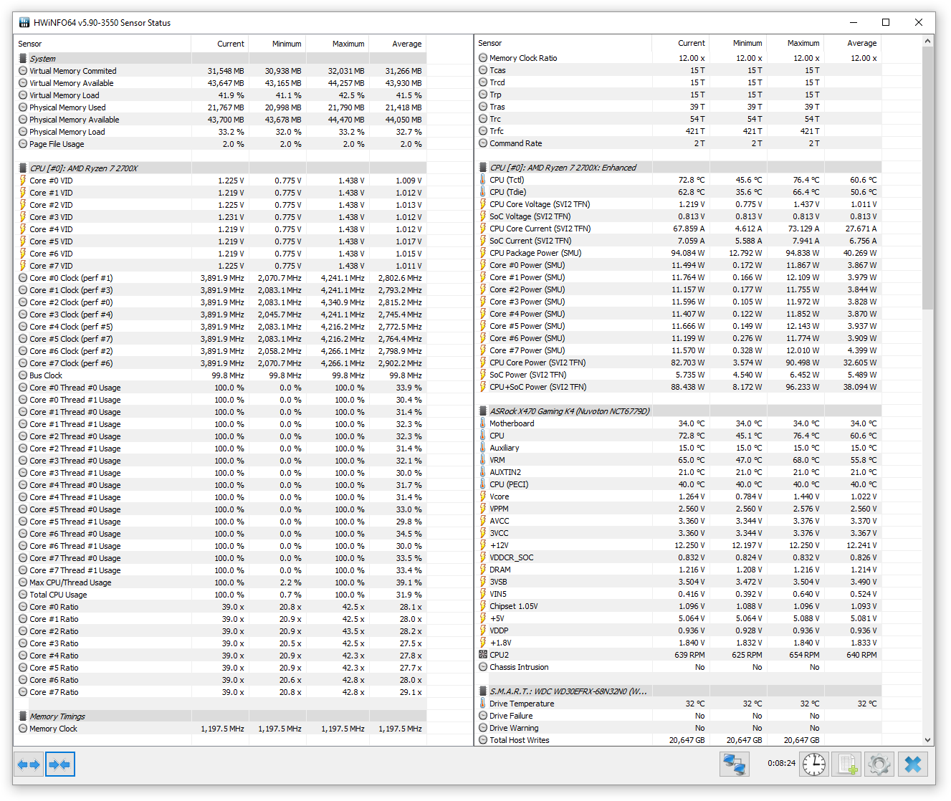Select the Page File Usage row
Image resolution: width=951 pixels, height=801 pixels.
tap(220, 144)
